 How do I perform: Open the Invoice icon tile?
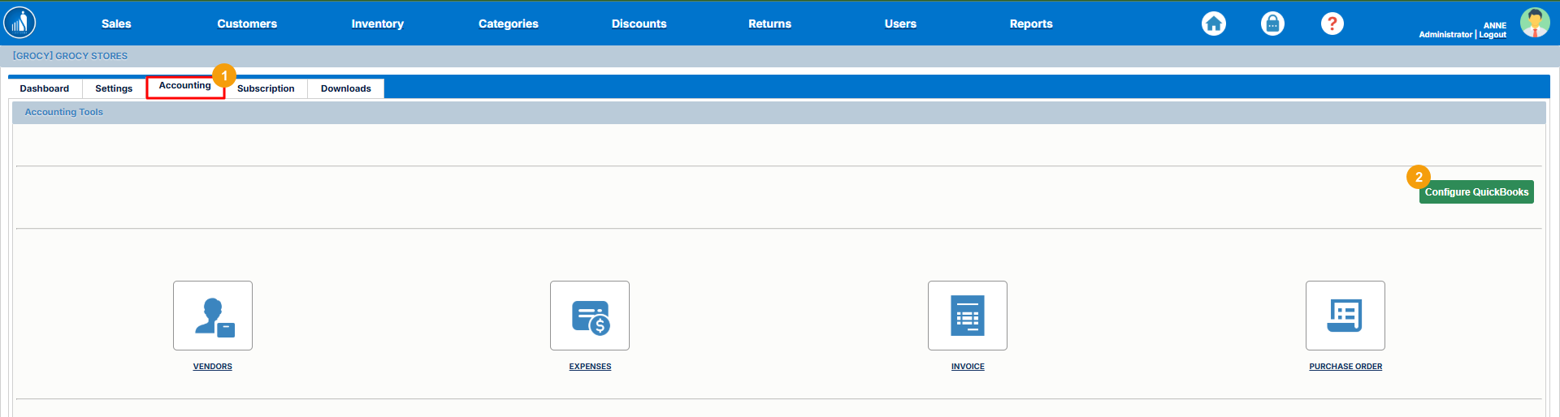tap(967, 316)
